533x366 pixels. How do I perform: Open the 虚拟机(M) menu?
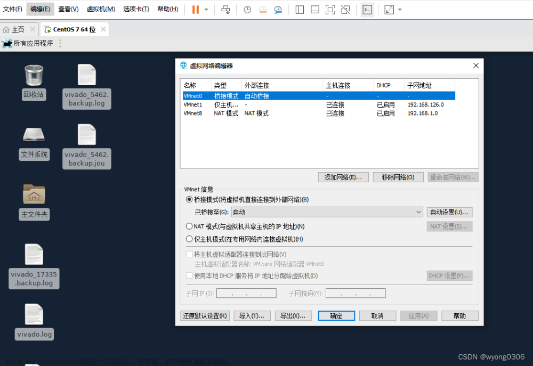point(101,9)
